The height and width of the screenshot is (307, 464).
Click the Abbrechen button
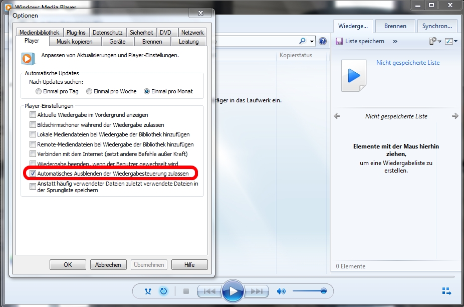pyautogui.click(x=108, y=265)
